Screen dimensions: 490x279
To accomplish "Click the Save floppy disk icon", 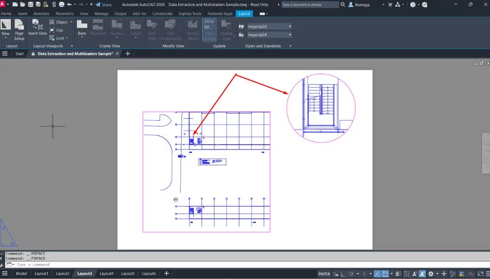I will click(x=31, y=5).
